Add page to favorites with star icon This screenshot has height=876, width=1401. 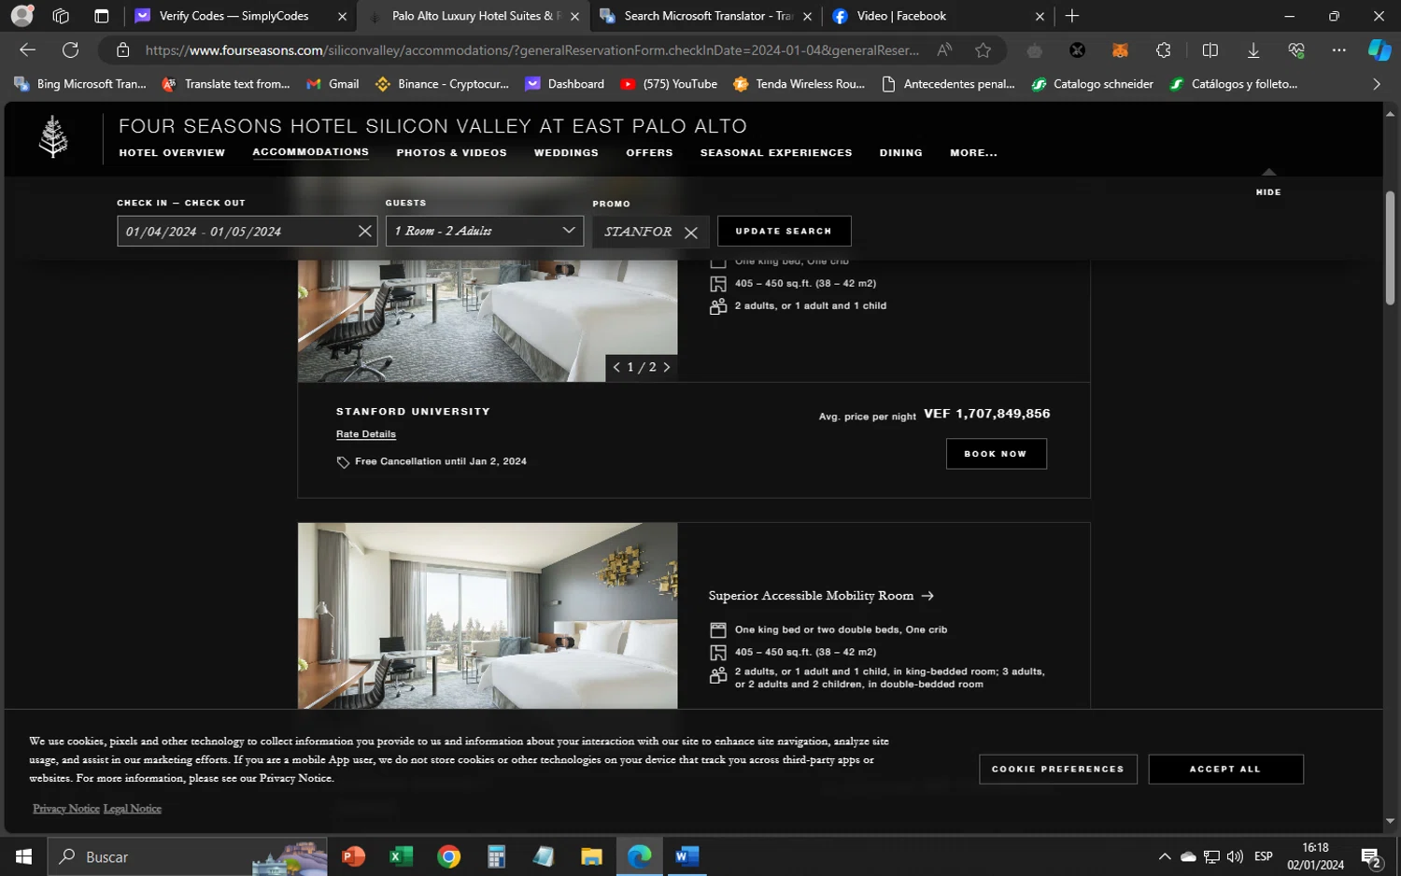[x=983, y=50]
